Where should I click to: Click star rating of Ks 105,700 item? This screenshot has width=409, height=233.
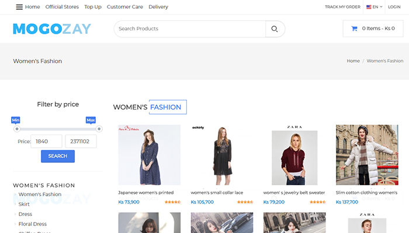(x=245, y=202)
